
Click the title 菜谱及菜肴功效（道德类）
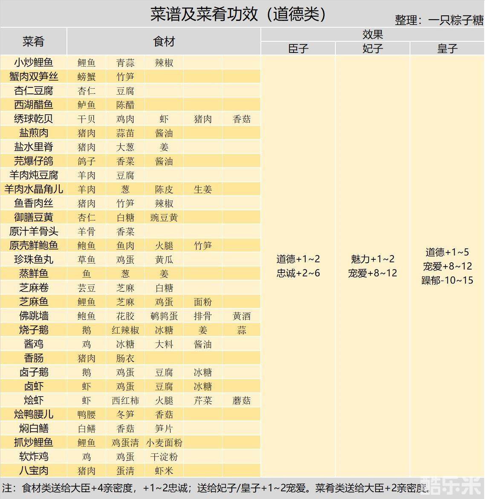tap(238, 14)
